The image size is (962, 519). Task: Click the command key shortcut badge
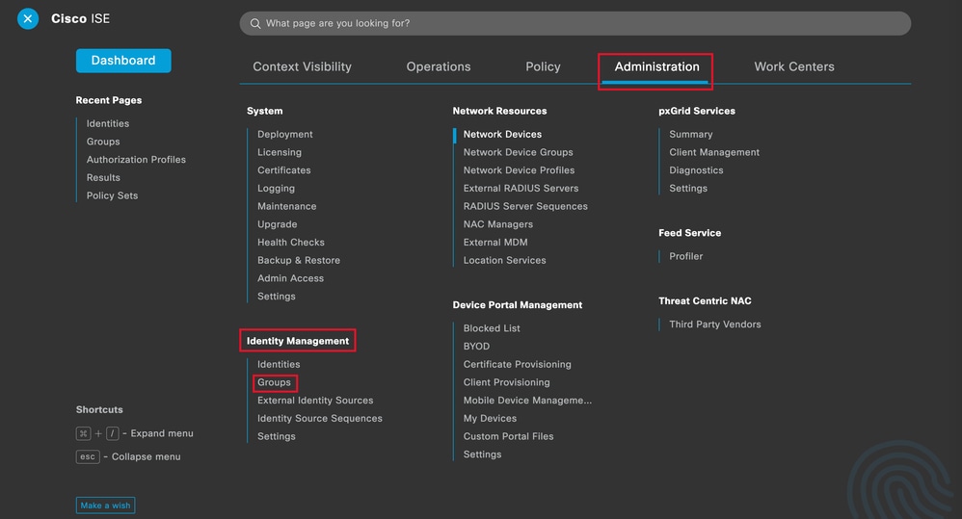coord(84,433)
